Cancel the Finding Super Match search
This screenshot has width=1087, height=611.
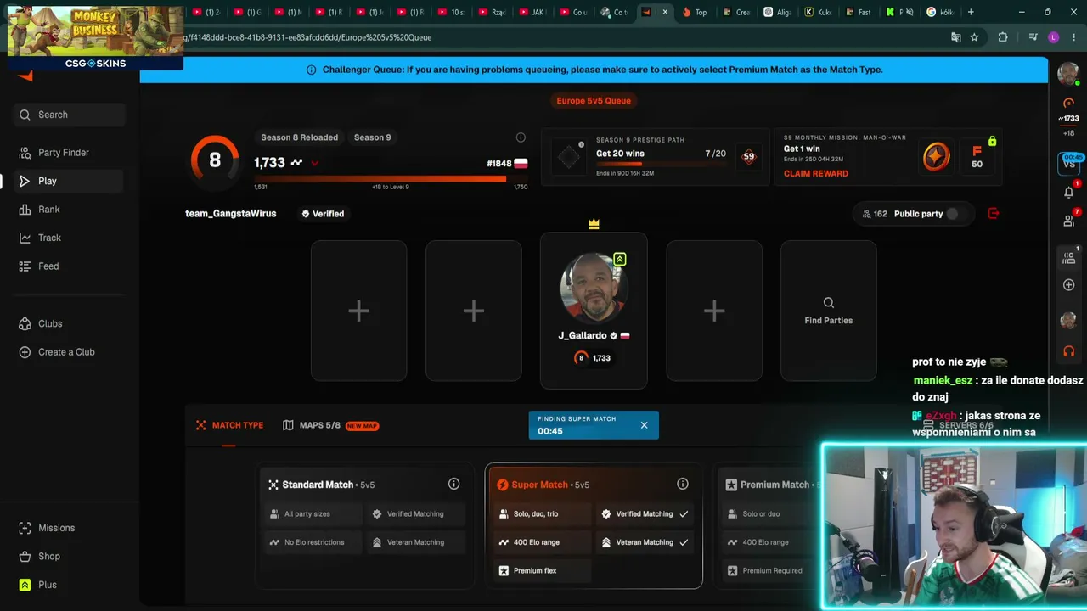[x=644, y=425]
